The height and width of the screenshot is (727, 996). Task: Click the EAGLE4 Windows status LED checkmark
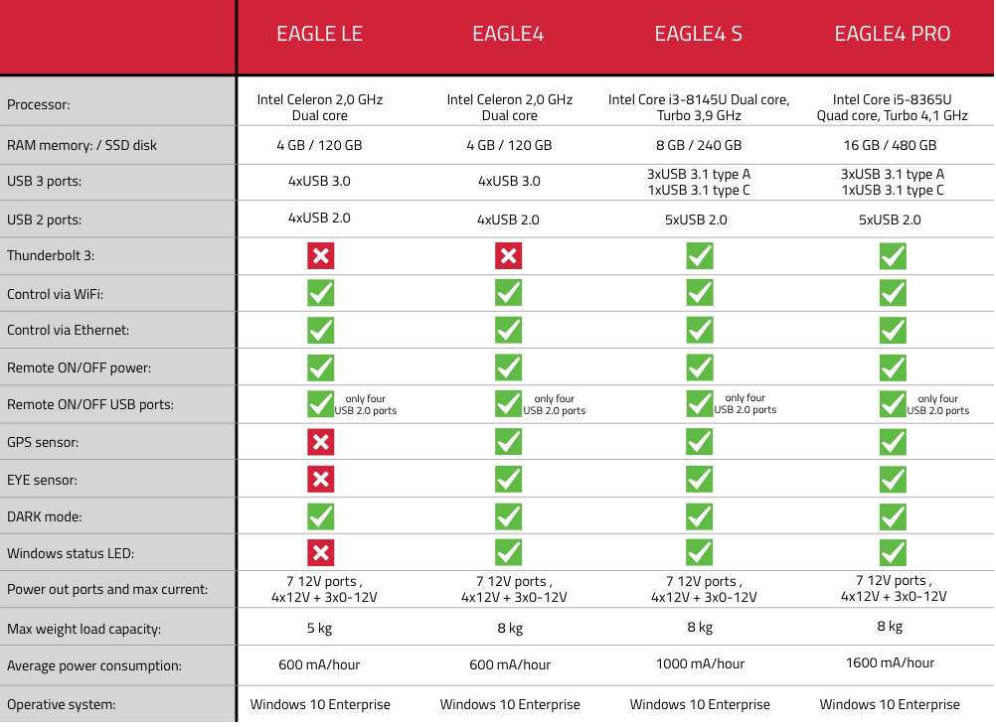pyautogui.click(x=508, y=552)
